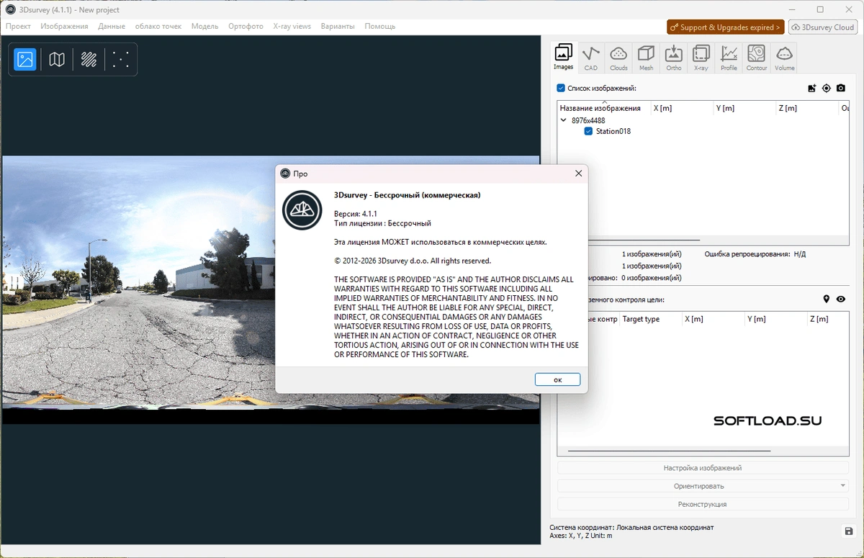
Task: Open 3Dsurvey Cloud button
Action: coord(823,27)
